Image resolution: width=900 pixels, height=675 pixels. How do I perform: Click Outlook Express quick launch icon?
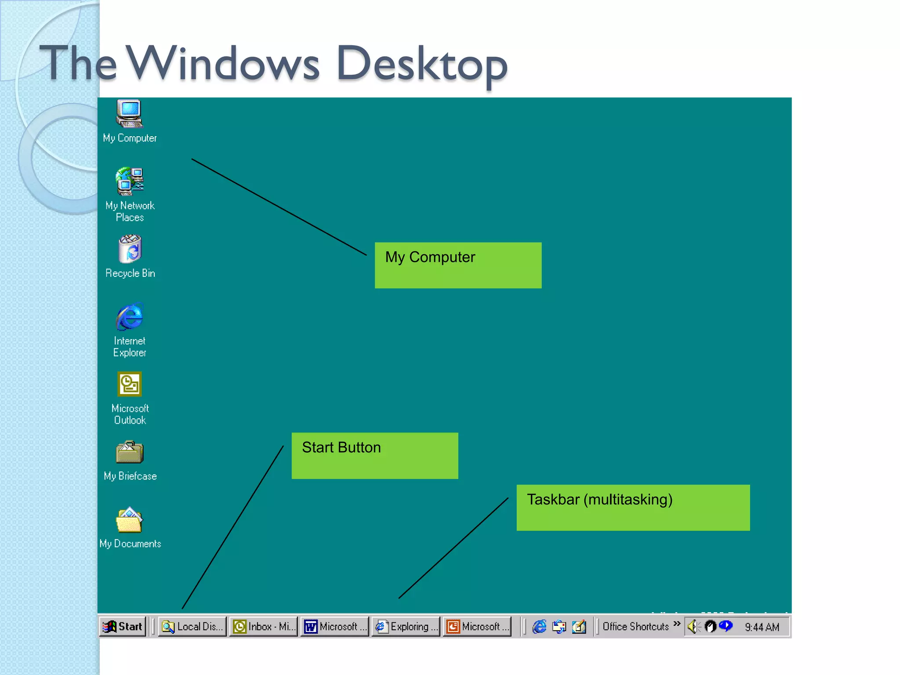pyautogui.click(x=559, y=627)
